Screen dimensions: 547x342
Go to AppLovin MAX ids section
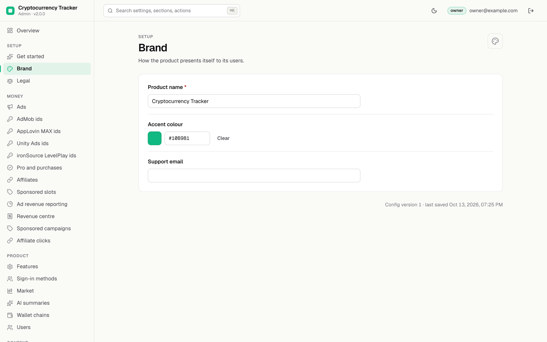pos(47,131)
